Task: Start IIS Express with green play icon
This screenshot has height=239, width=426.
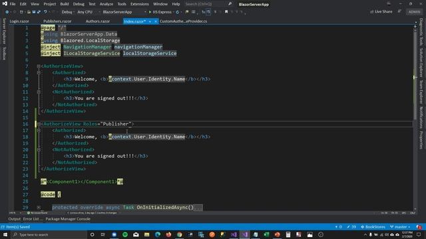Action: coord(150,12)
